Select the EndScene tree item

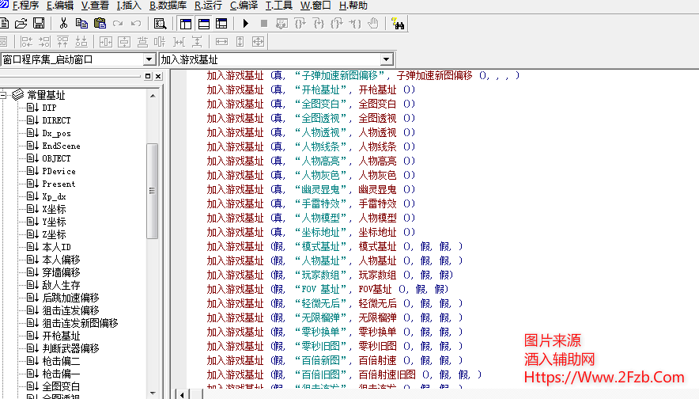[x=61, y=146]
